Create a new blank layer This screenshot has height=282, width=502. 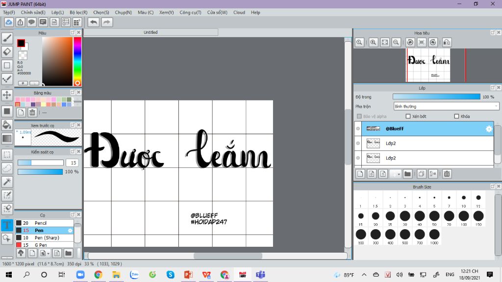(x=360, y=174)
